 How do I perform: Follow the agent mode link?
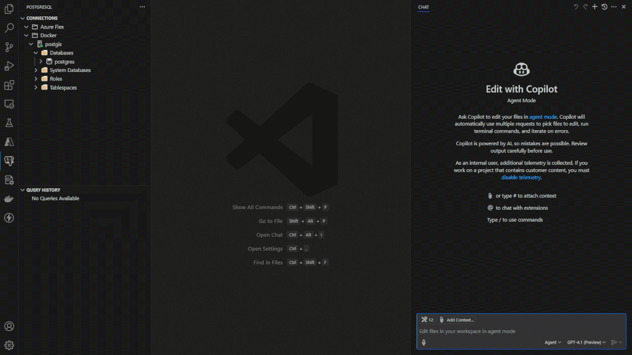point(543,117)
